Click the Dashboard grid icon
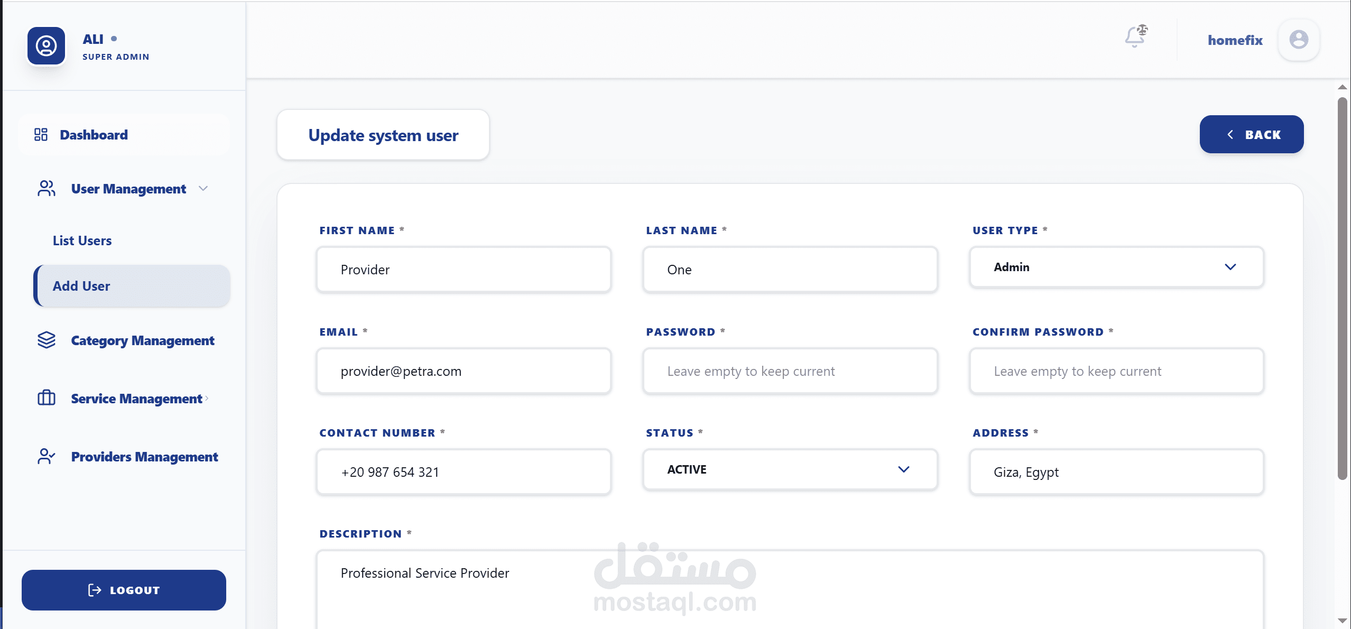The height and width of the screenshot is (629, 1351). pyautogui.click(x=41, y=135)
